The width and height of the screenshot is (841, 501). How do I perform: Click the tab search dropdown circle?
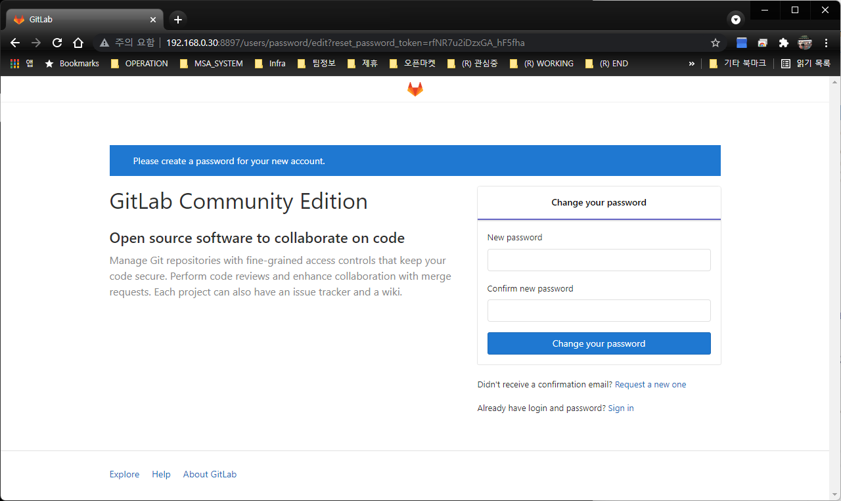point(736,19)
